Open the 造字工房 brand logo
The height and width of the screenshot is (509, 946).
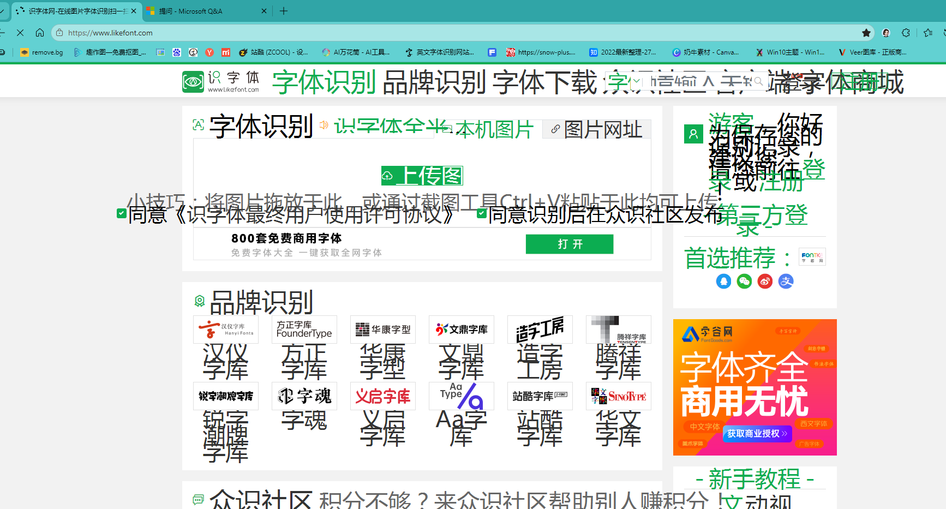[540, 330]
